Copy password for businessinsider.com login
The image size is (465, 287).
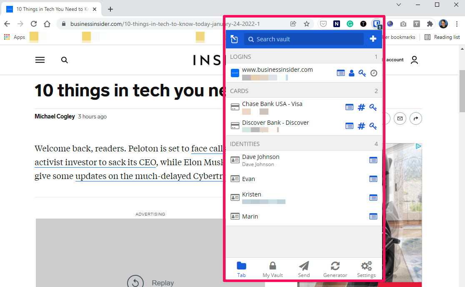pos(362,73)
